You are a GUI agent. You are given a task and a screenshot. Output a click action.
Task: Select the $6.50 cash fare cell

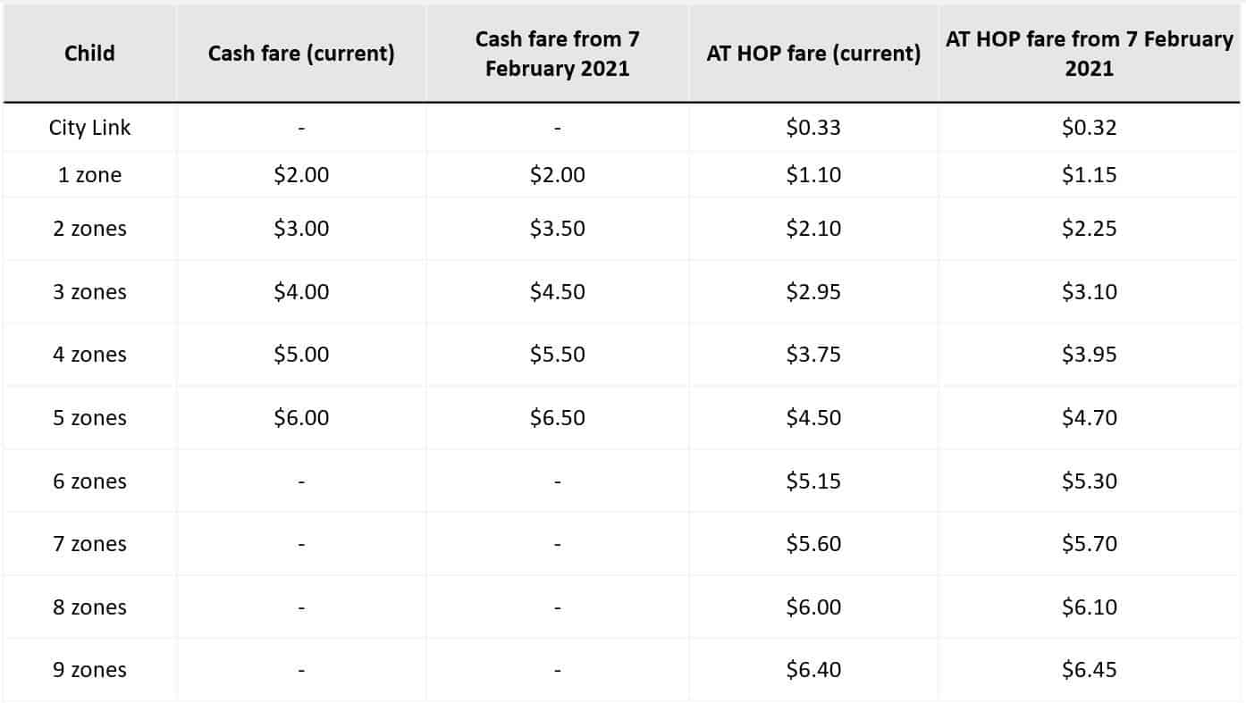pyautogui.click(x=557, y=418)
